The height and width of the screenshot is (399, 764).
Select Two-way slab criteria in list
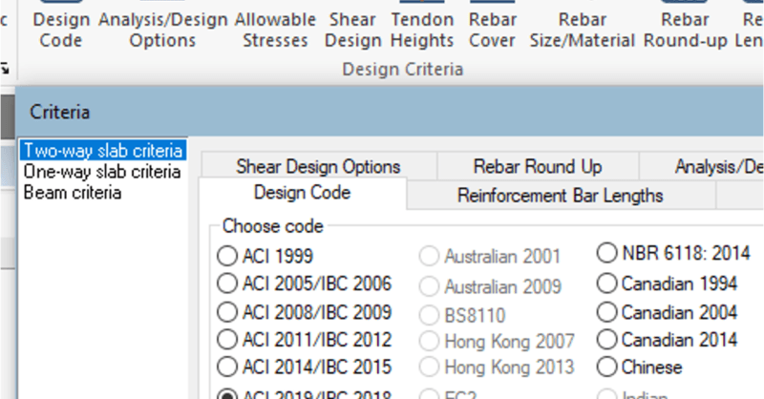[x=102, y=151]
